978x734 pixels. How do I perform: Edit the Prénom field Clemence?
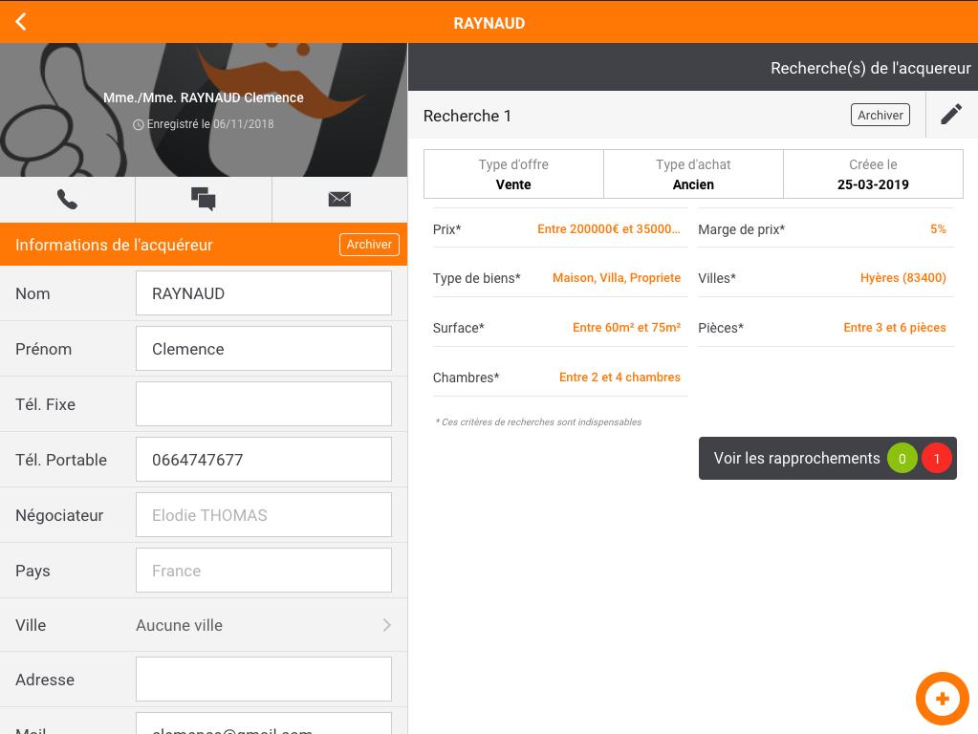pos(264,349)
